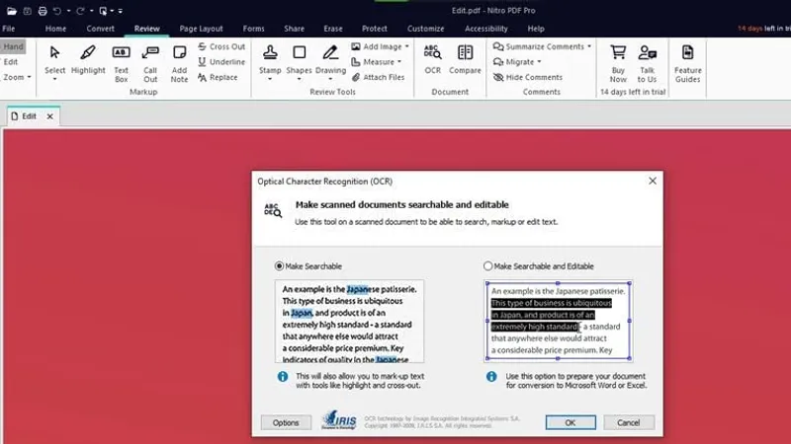The width and height of the screenshot is (791, 444).
Task: Use the Replace text markup tool
Action: click(x=218, y=77)
